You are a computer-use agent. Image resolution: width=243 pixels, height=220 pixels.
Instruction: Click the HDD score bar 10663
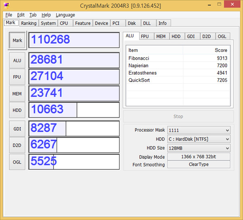pos(74,110)
